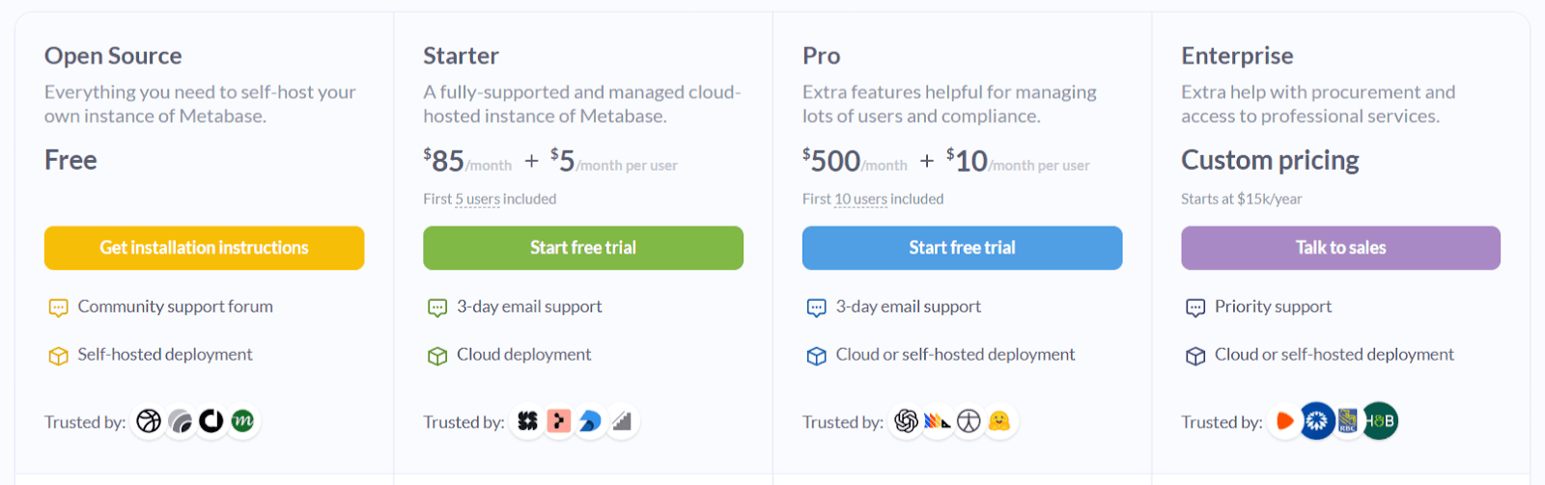
Task: Click the black circle logo under Open Source
Action: [211, 421]
